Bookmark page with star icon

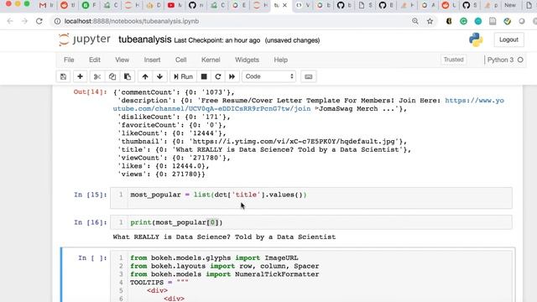click(x=430, y=21)
